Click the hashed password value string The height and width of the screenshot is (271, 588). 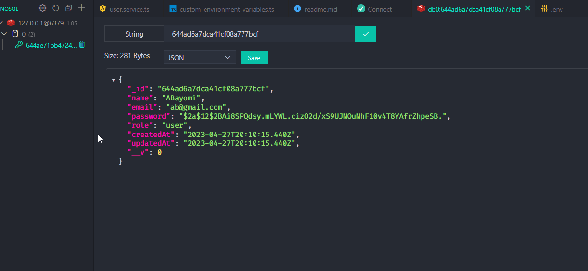[313, 116]
